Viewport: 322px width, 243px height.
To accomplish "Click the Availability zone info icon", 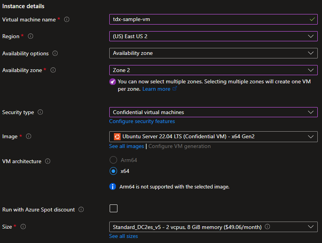I will pos(53,70).
